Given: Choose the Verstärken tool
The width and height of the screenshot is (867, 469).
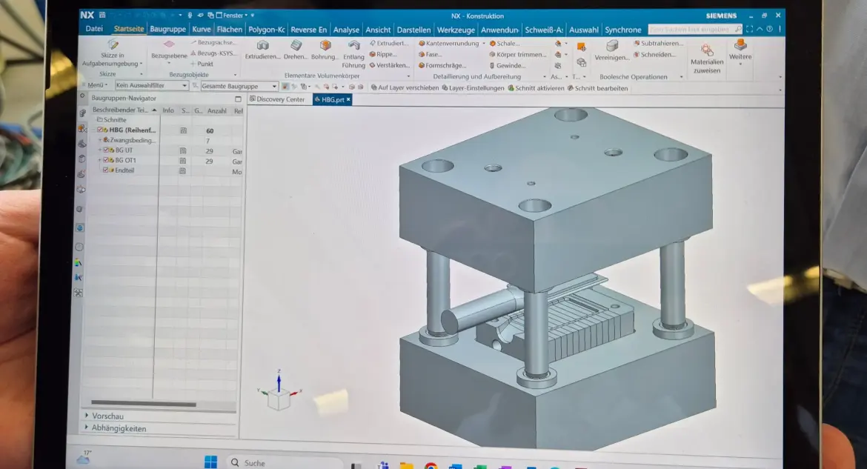Looking at the screenshot, I should point(389,65).
